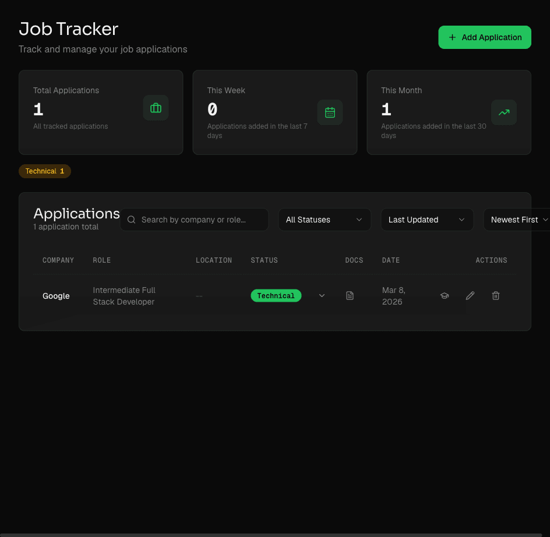Toggle the Technical filter chip
550x537 pixels.
(x=44, y=171)
